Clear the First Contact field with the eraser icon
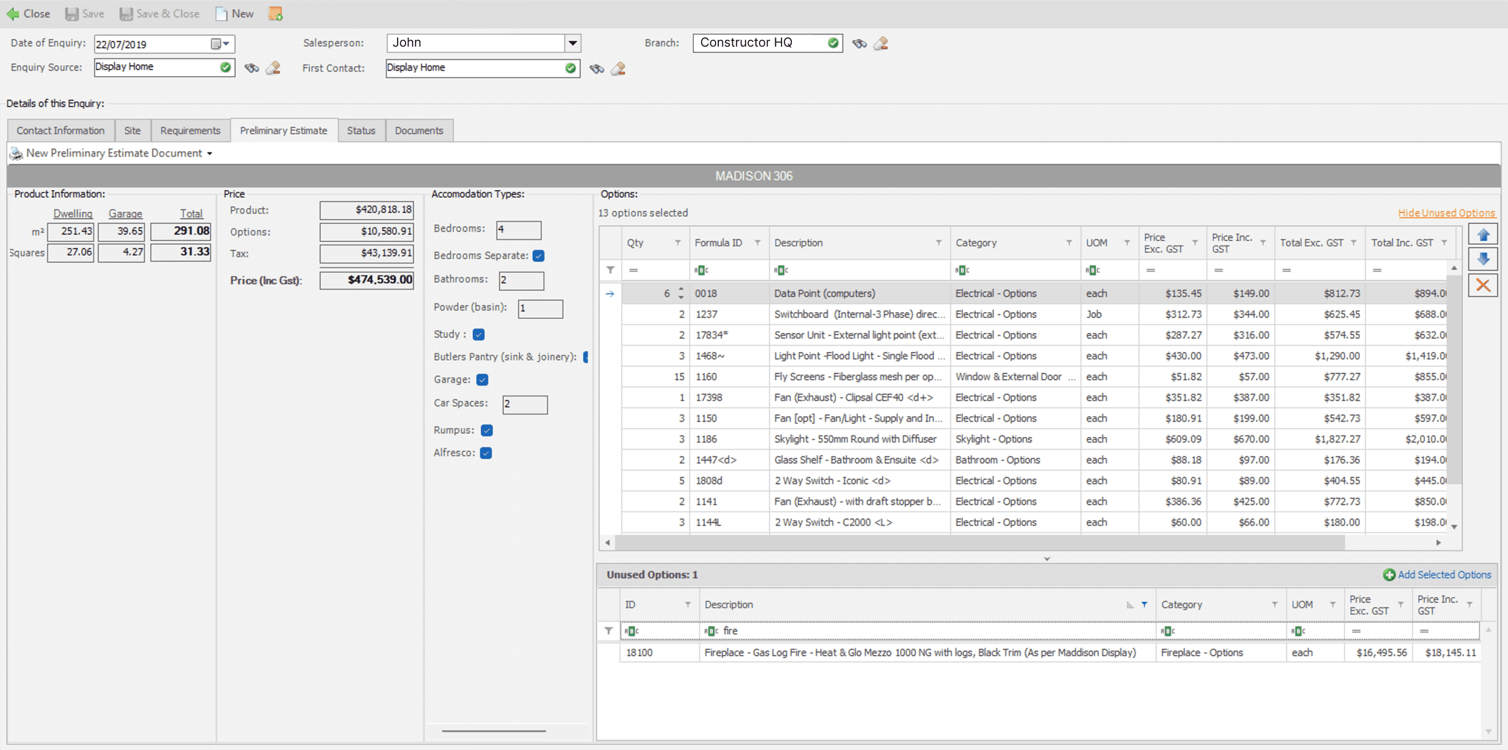The image size is (1508, 750). click(618, 68)
